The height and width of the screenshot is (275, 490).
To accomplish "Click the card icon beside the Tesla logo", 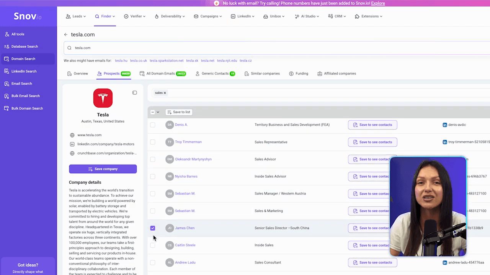I will click(x=134, y=93).
